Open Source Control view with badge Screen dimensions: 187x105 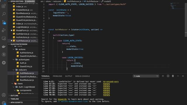4,22
